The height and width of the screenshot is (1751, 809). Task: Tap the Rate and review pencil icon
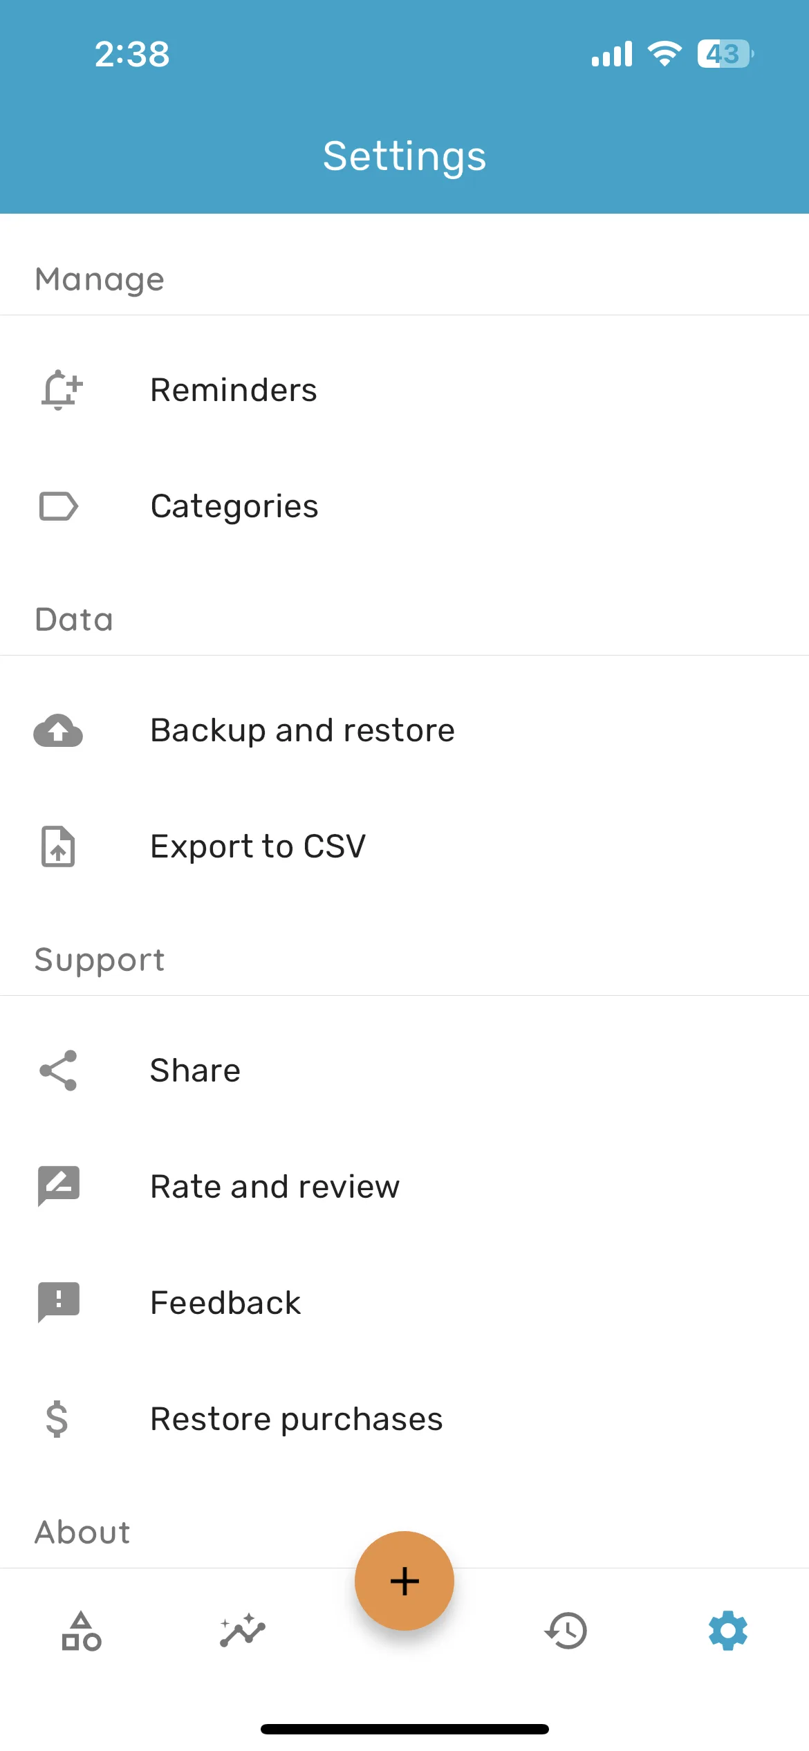click(59, 1186)
